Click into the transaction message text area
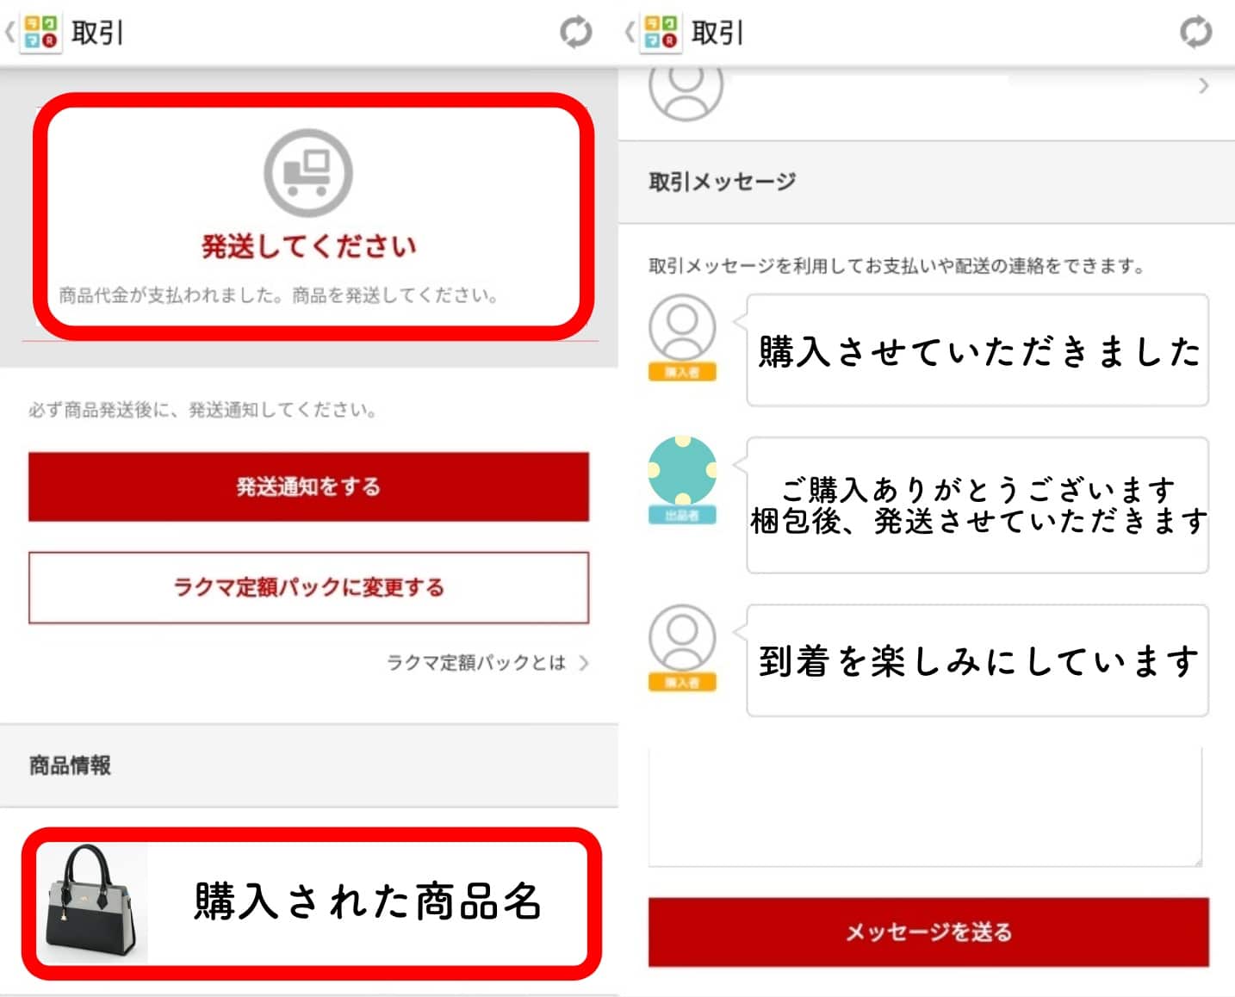The width and height of the screenshot is (1235, 997). tap(925, 807)
